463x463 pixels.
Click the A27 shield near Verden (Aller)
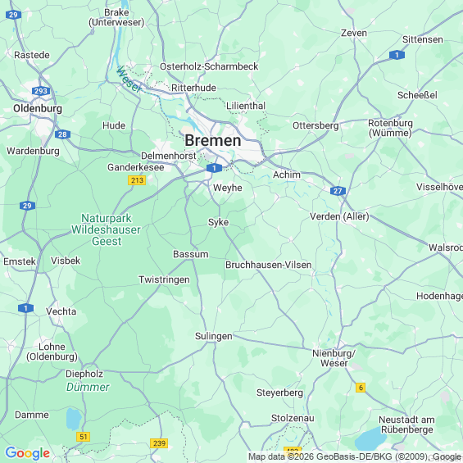(338, 191)
